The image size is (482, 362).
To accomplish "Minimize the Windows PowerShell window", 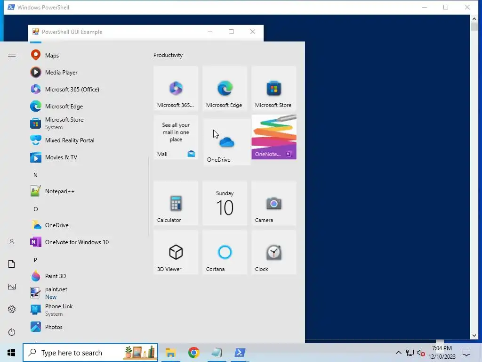I will 425,7.
